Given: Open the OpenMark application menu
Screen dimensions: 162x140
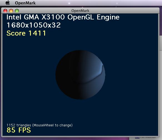Looking at the screenshot, I should point(25,3).
